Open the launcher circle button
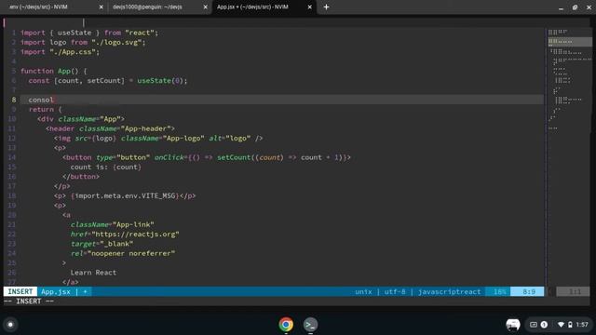The image size is (596, 335). click(10, 325)
